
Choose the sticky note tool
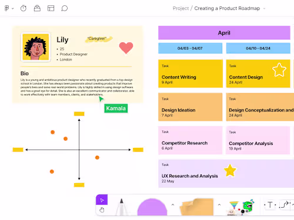coord(196,207)
